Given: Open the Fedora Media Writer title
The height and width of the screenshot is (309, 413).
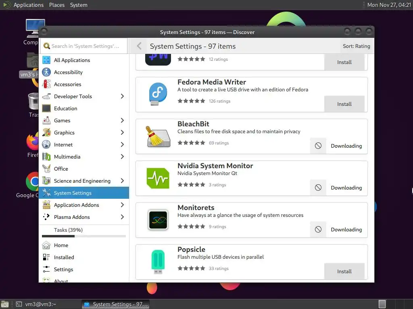Looking at the screenshot, I should (212, 82).
